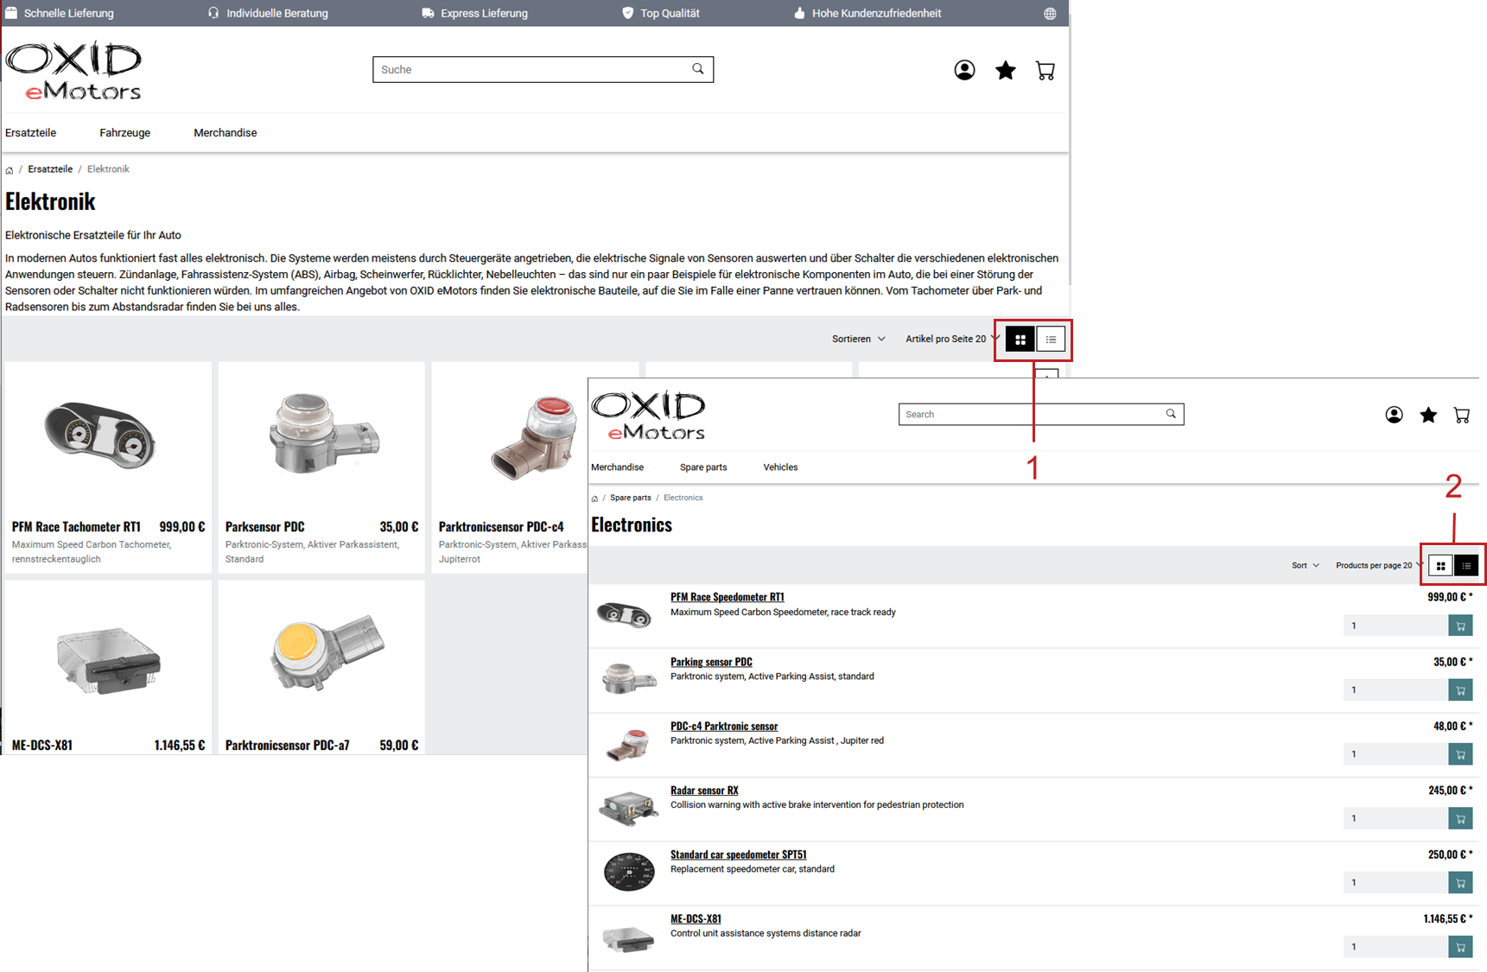Switch to grid view in English shop

coord(1440,566)
